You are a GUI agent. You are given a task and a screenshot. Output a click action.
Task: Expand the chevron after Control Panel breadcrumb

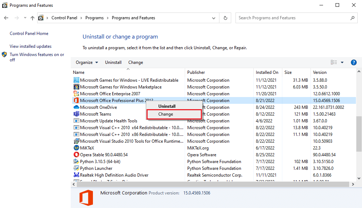[81, 18]
